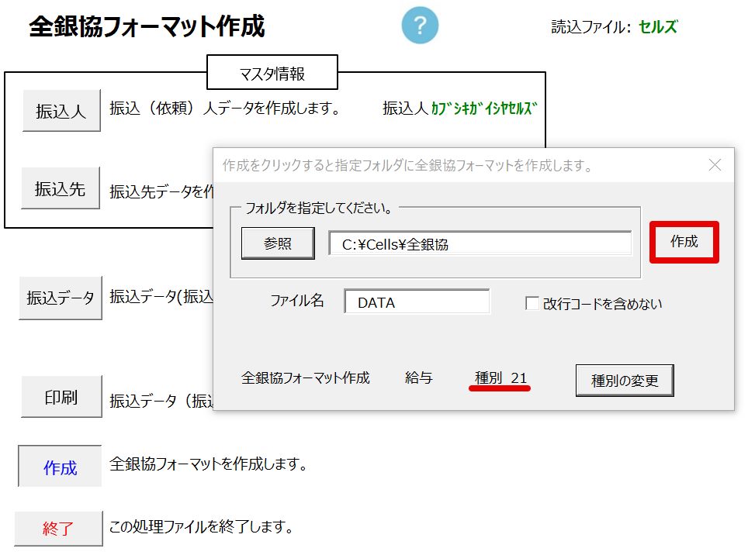The width and height of the screenshot is (748, 555).
Task: Enable the 改行コードを含めない checkbox
Action: tap(532, 304)
